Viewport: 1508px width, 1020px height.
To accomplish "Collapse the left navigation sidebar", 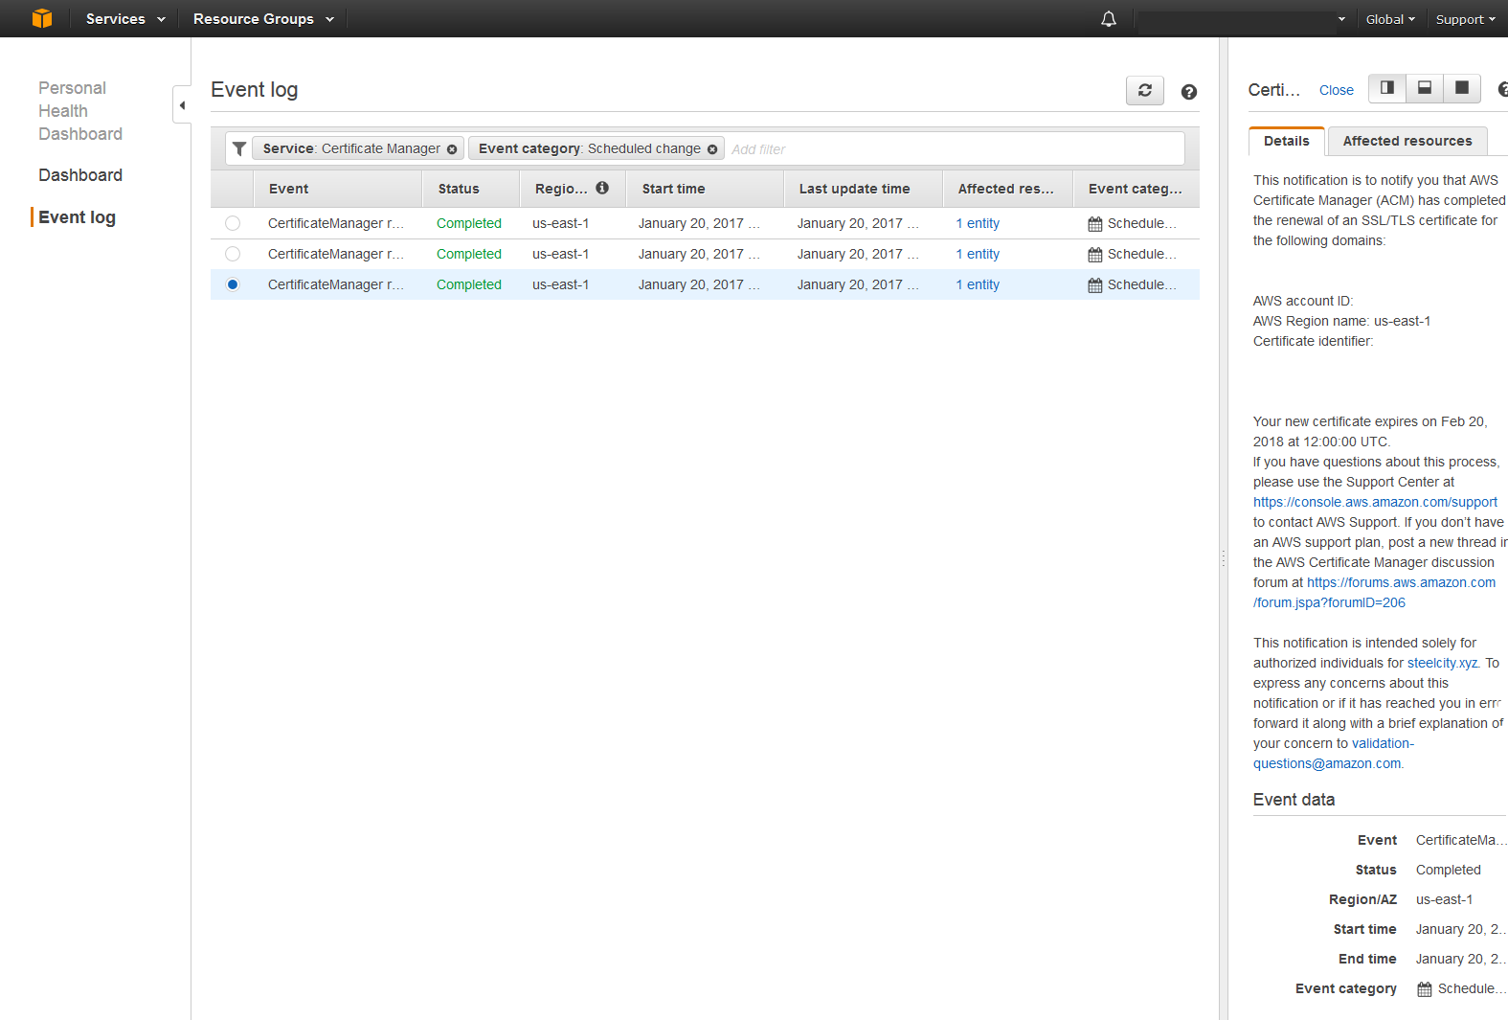I will coord(182,105).
